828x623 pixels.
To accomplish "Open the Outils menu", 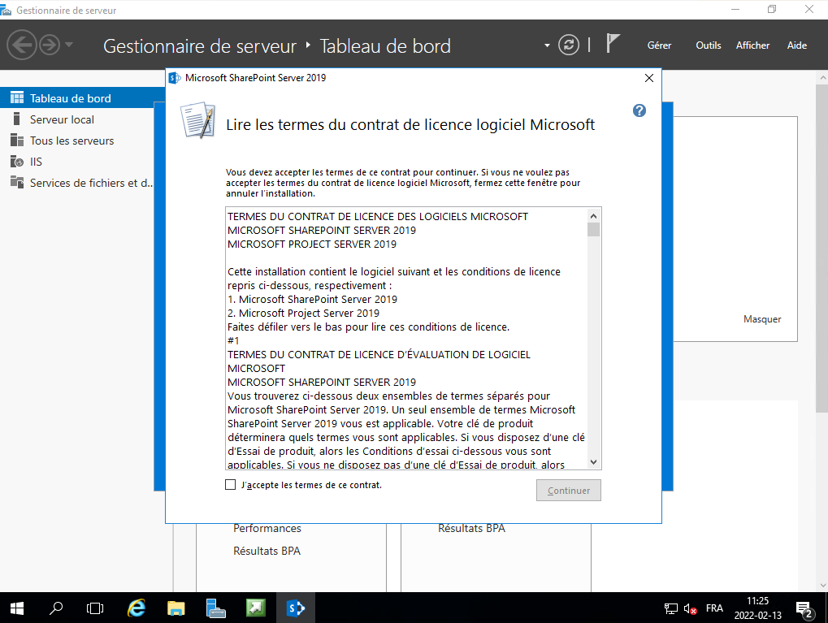I will click(708, 45).
